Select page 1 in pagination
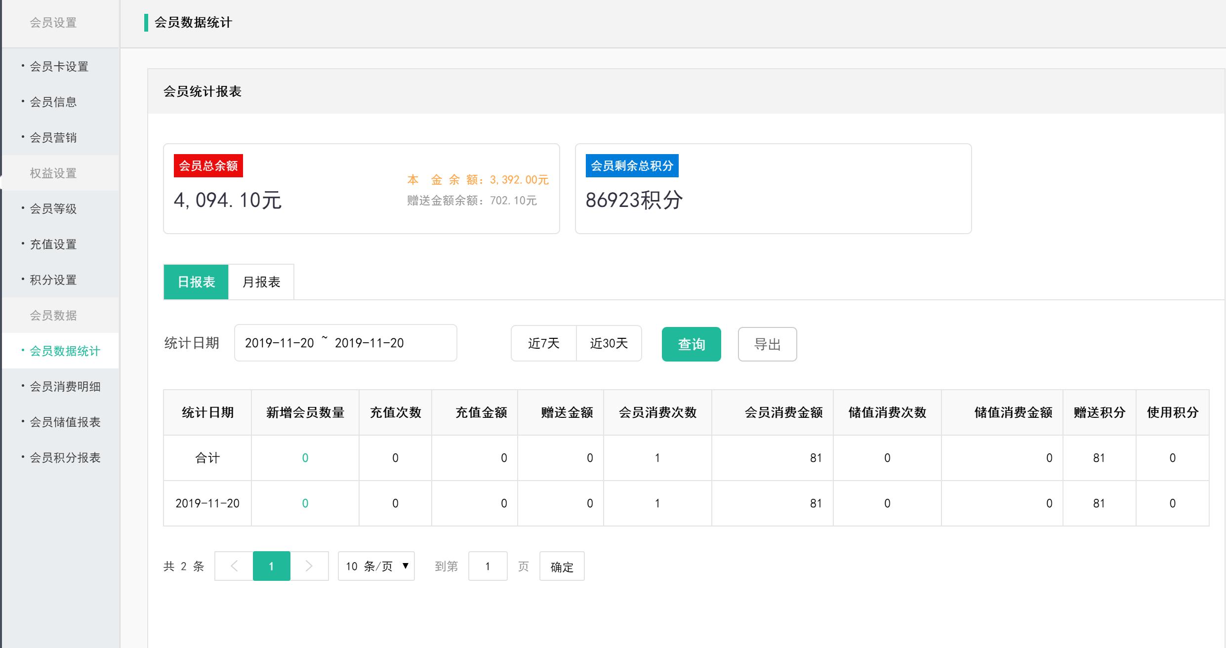 click(271, 566)
